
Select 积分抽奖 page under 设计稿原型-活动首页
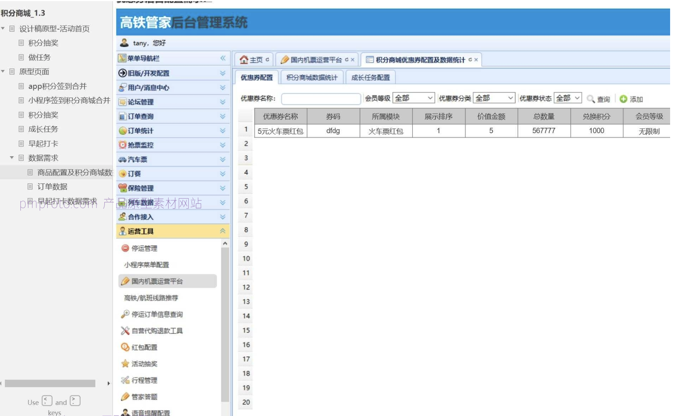[x=43, y=43]
